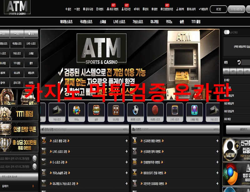Open 충전 (deposit) in the header bar
Viewport: 250px width, 192px height.
click(x=68, y=9)
